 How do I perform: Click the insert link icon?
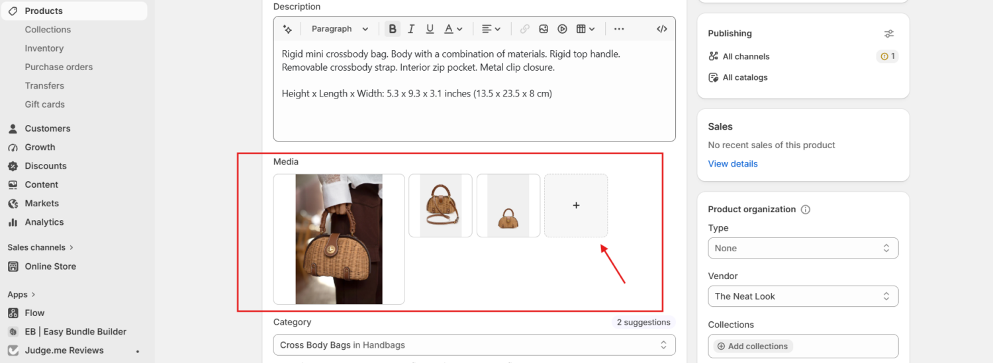(524, 29)
